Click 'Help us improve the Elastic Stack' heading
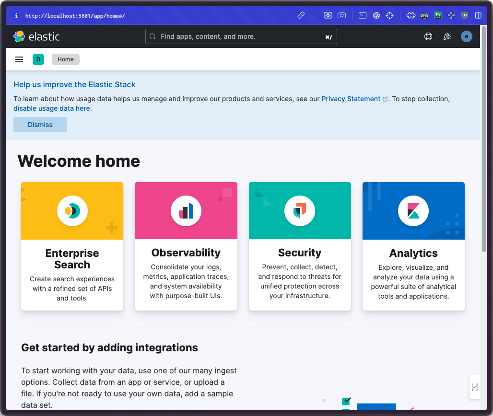 coord(74,84)
